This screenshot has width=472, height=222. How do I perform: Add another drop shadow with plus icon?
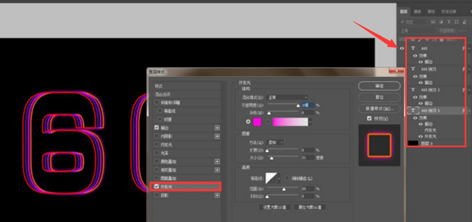click(x=217, y=195)
